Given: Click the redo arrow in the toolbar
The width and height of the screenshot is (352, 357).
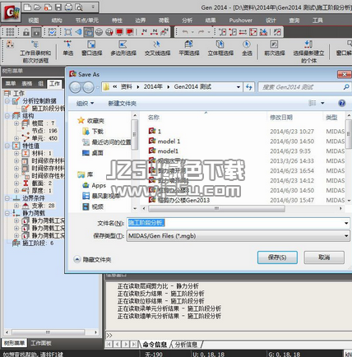Looking at the screenshot, I should coord(201,32).
